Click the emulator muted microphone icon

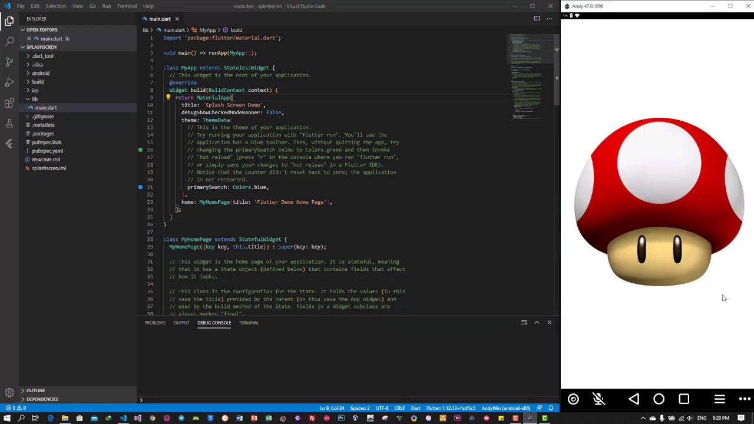[598, 399]
